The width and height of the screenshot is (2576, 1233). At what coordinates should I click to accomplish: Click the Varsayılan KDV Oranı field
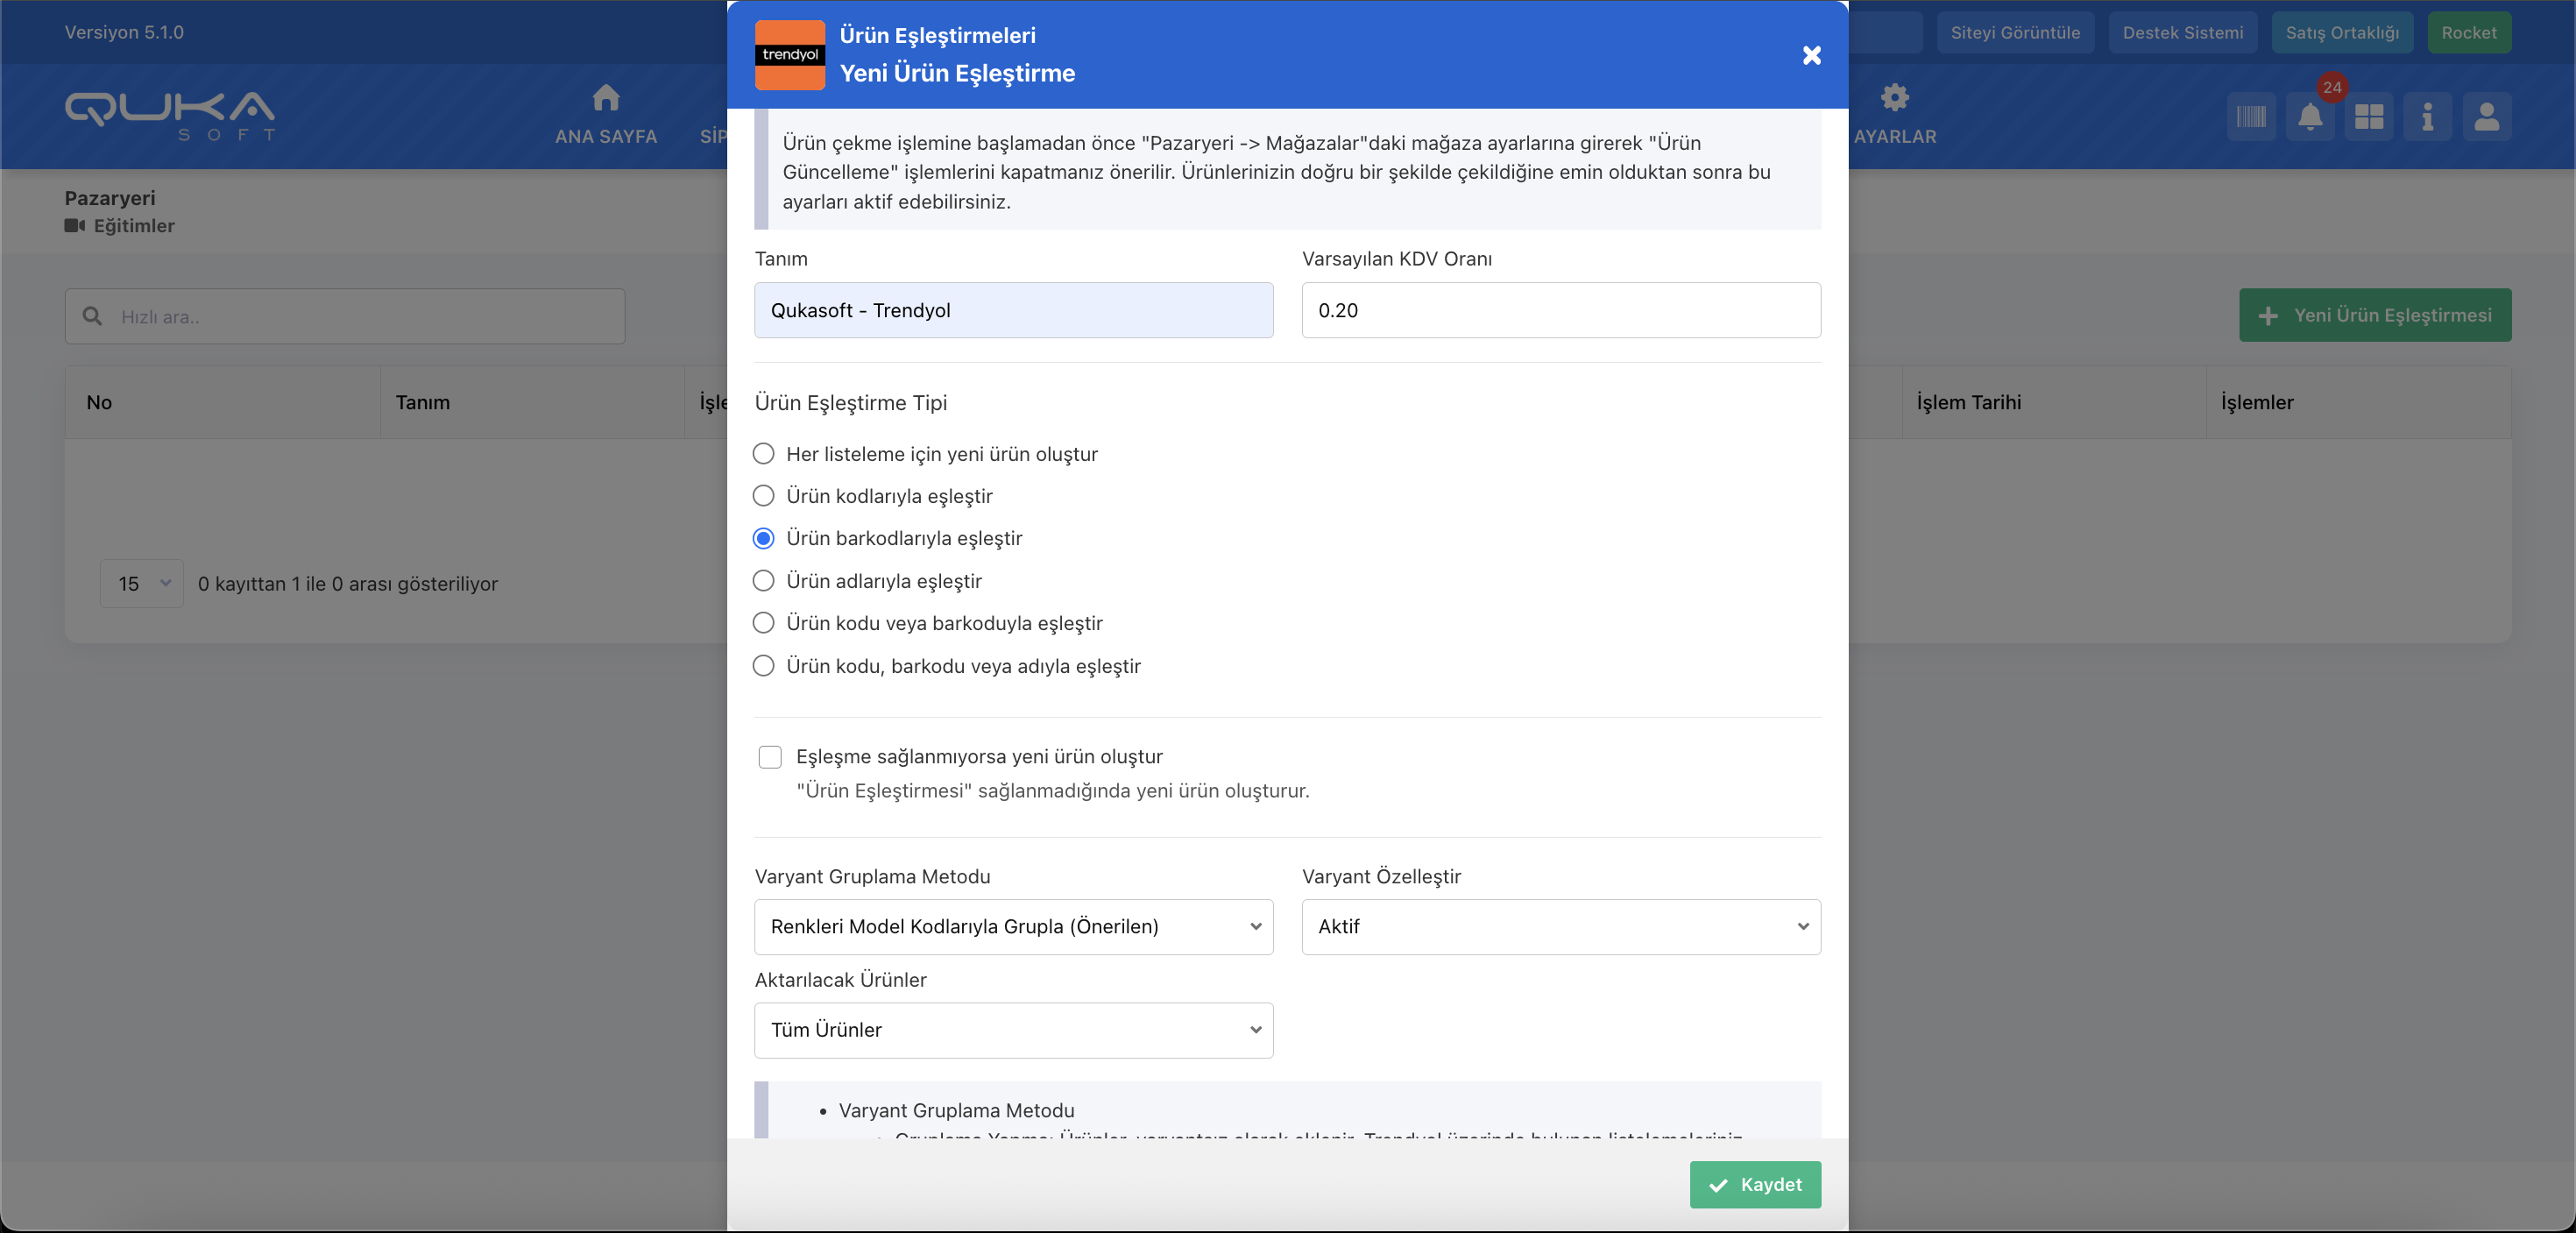point(1560,310)
